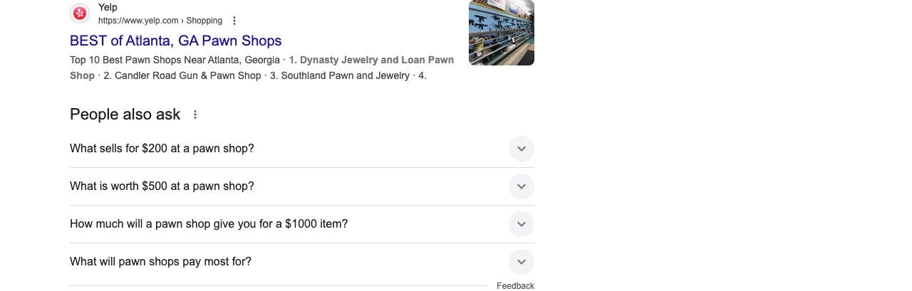Open BEST of Atlanta, GA Pawn Shops link
Image resolution: width=912 pixels, height=291 pixels.
(176, 41)
